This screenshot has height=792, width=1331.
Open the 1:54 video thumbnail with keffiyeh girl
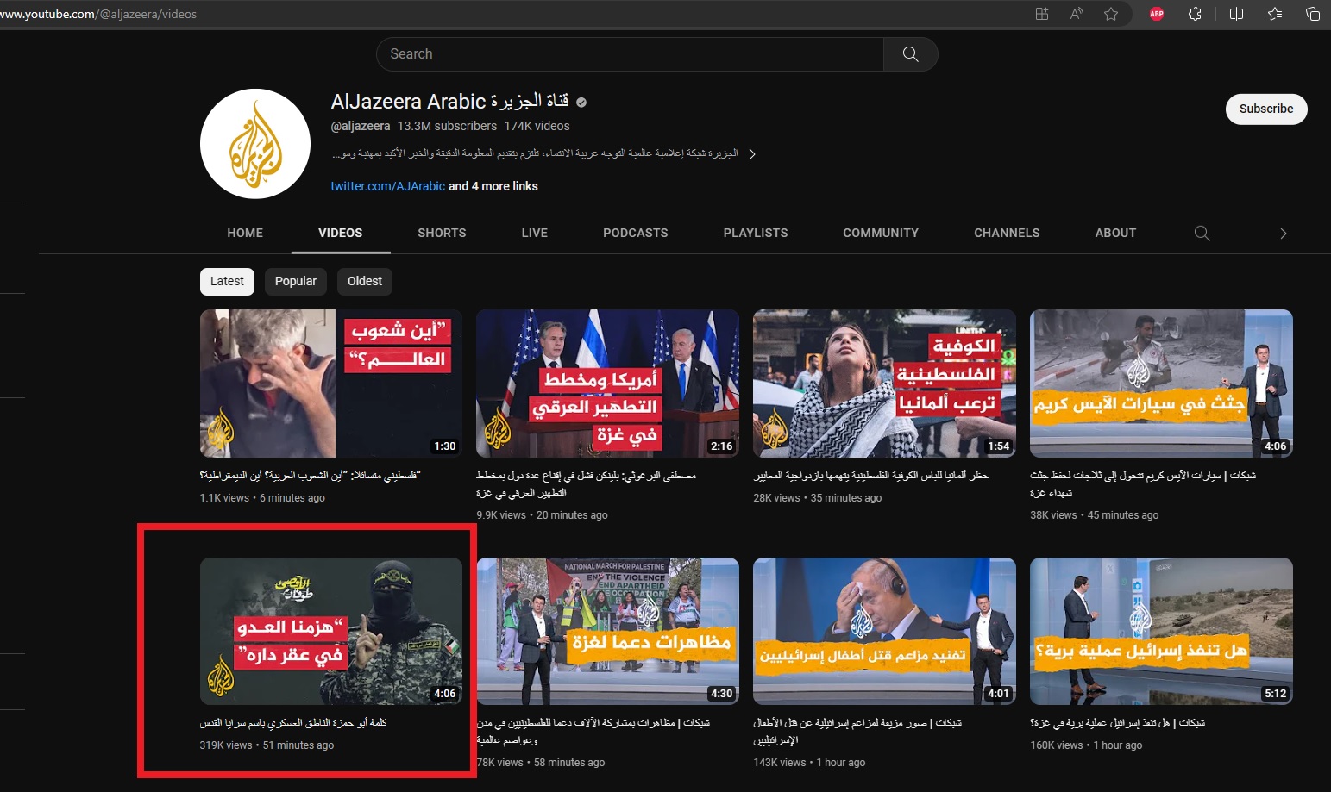(884, 384)
